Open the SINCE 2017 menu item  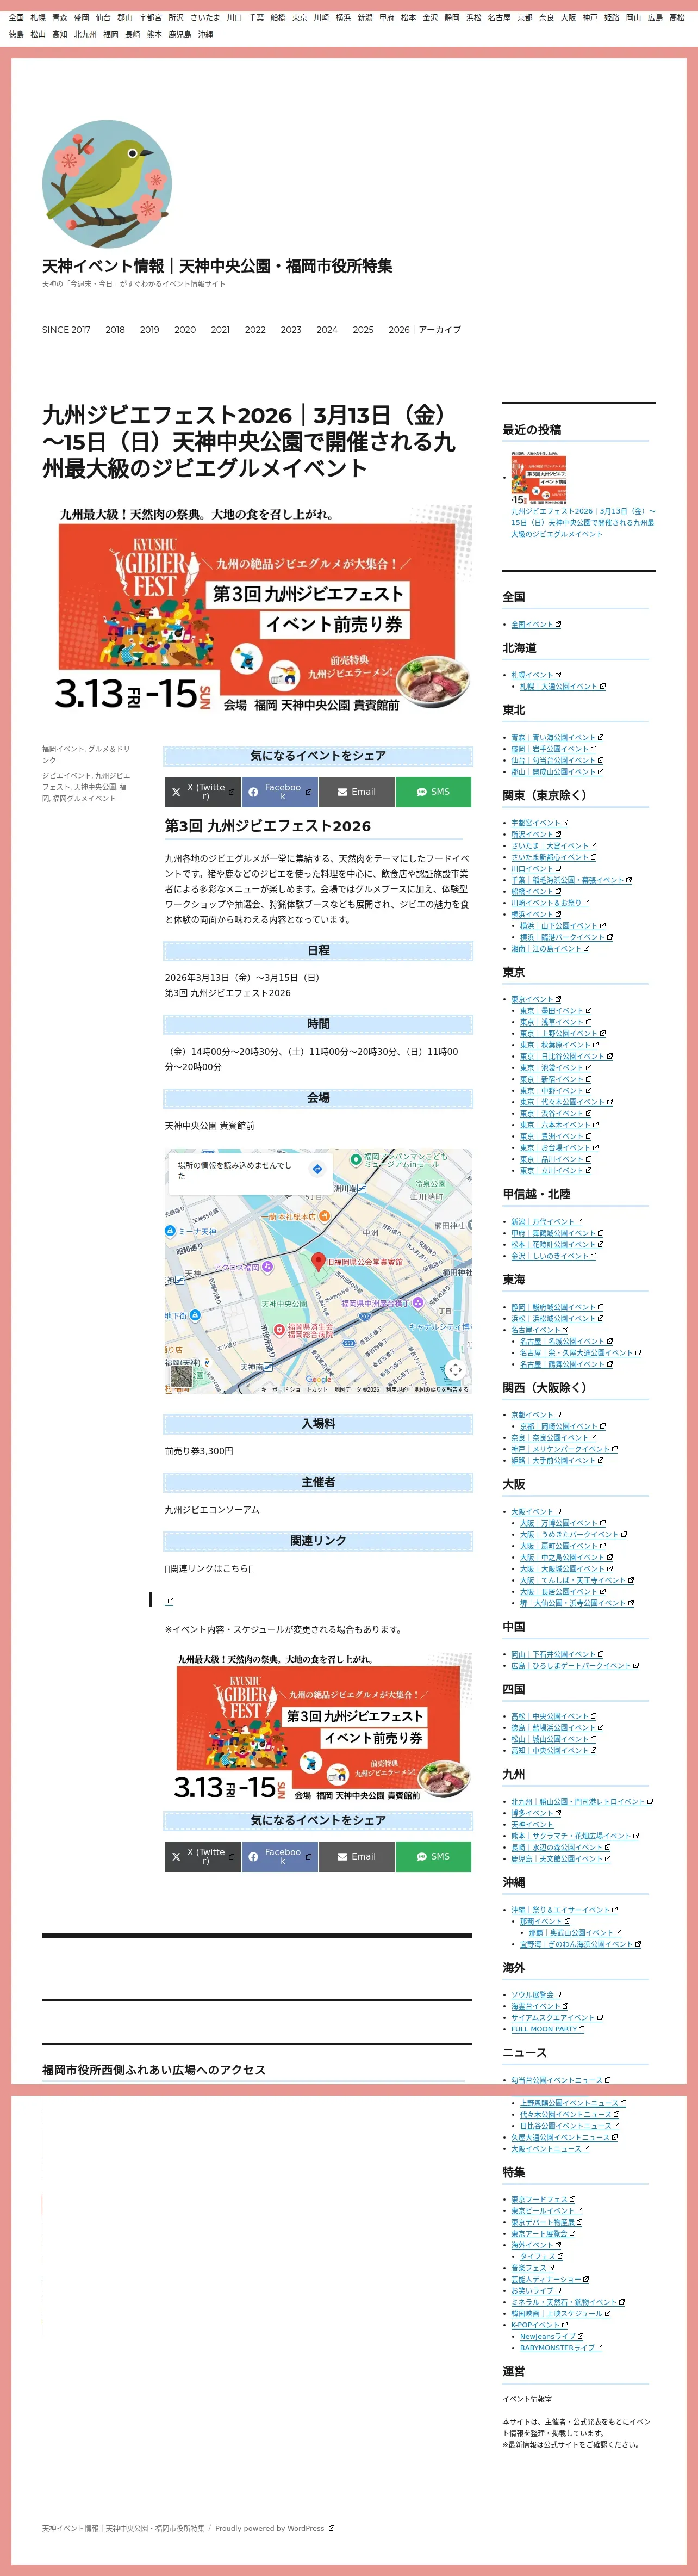66,329
